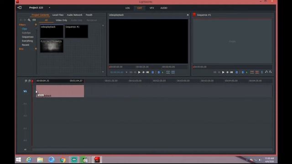The image size is (292, 164).
Task: Open Chrome from the taskbar
Action: point(63,160)
